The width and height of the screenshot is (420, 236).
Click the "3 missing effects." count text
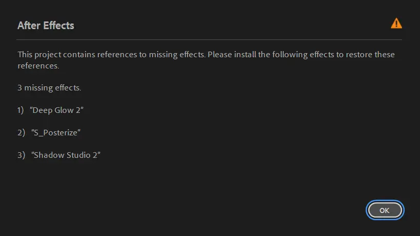[49, 88]
